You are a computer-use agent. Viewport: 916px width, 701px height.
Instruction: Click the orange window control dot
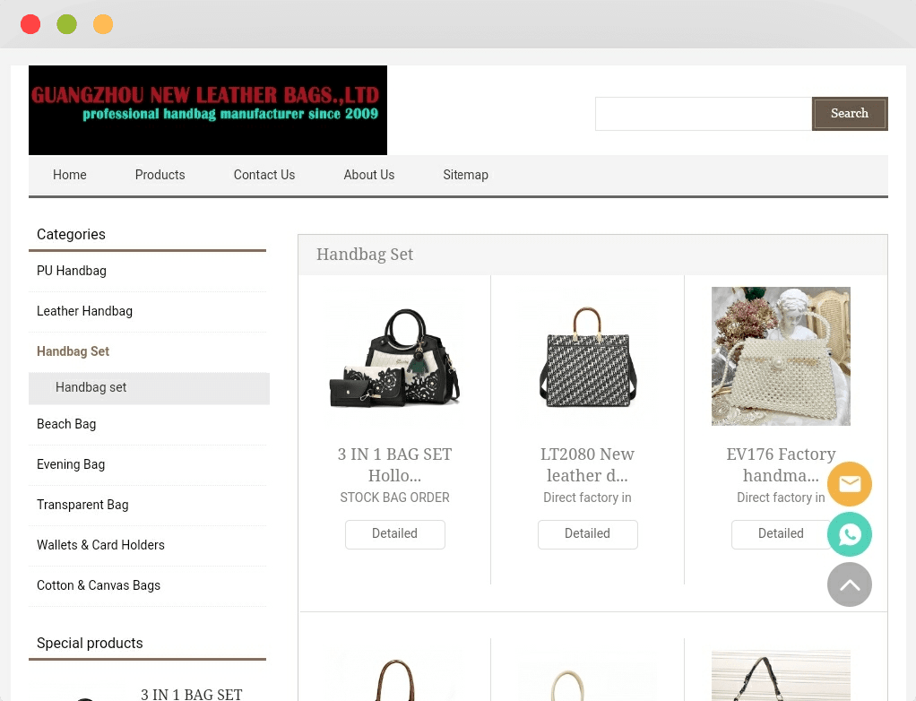[x=103, y=24]
